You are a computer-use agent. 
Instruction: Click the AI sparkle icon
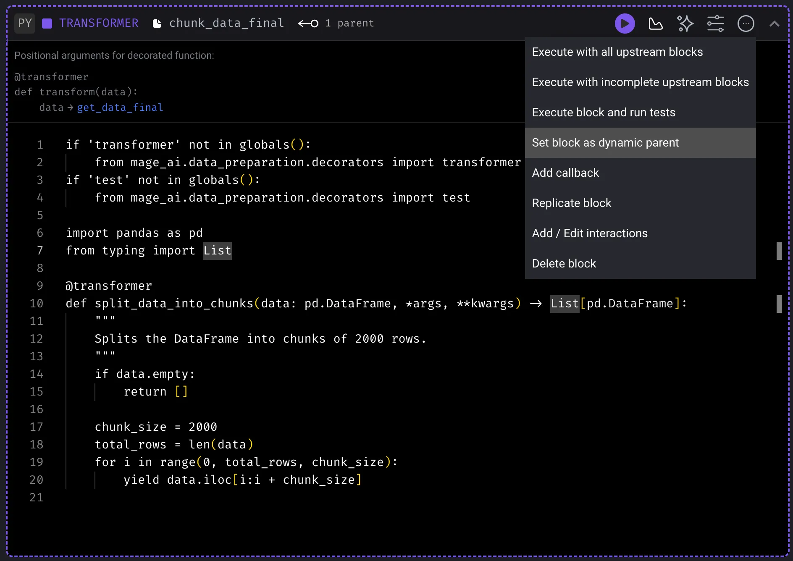click(685, 24)
